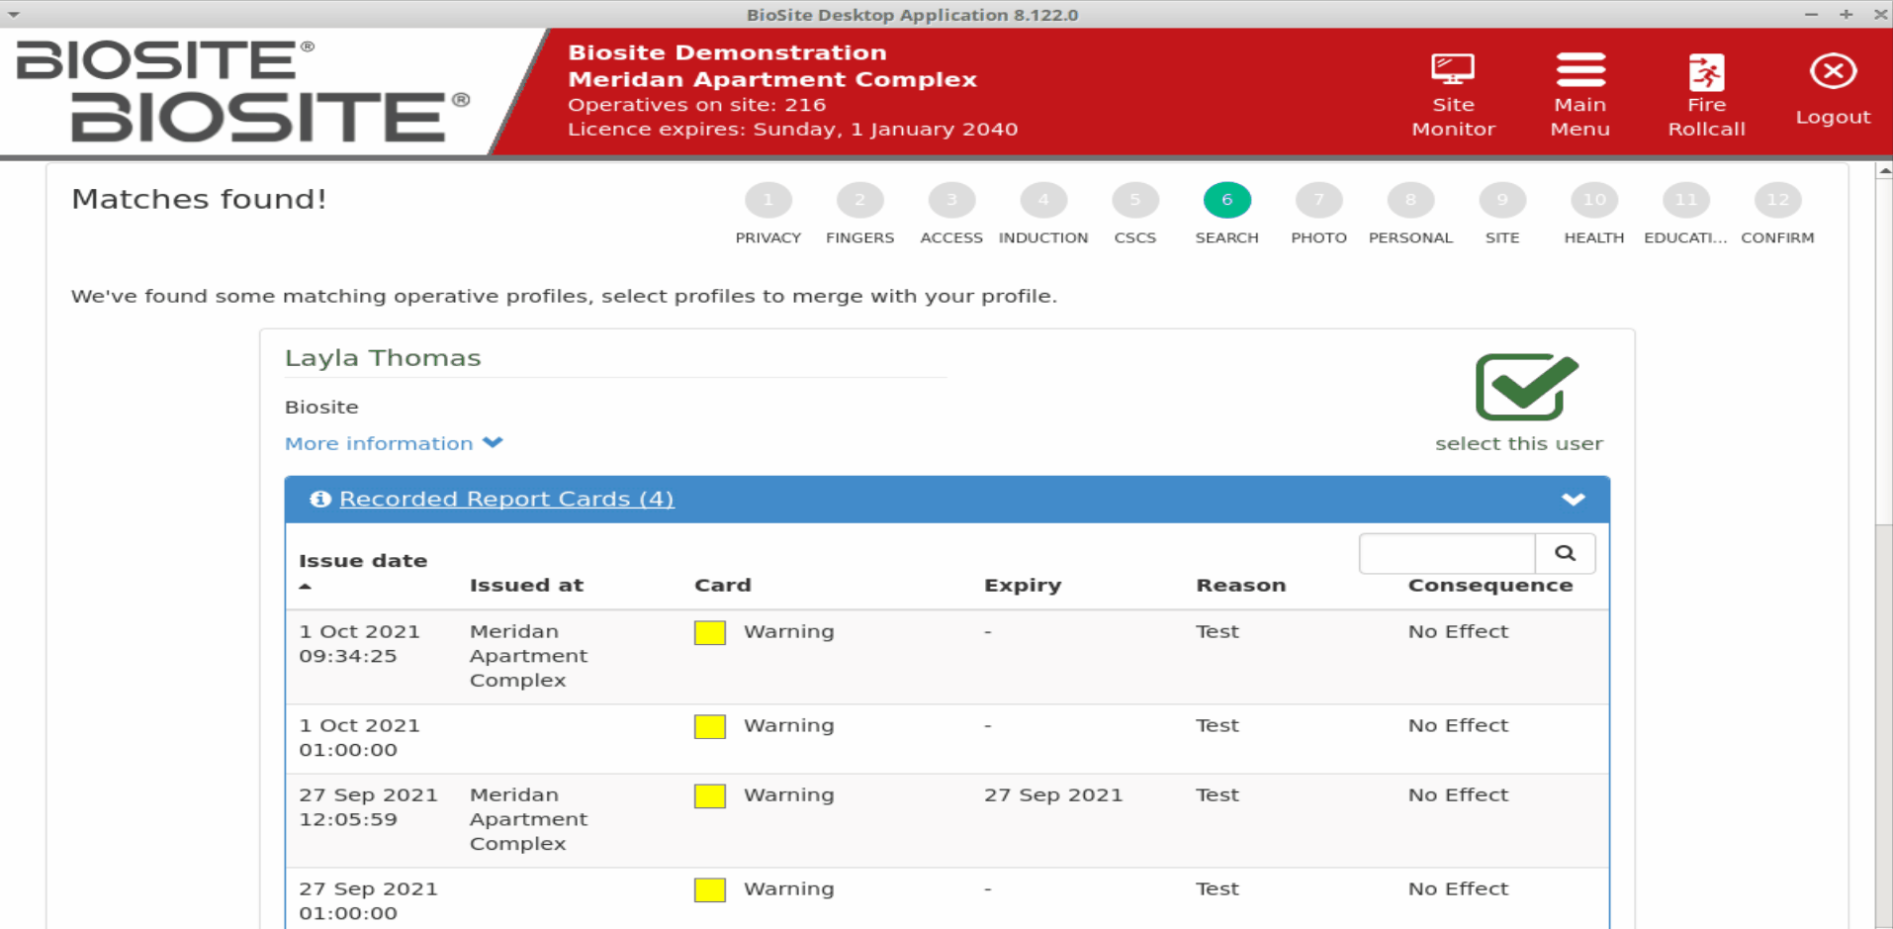Click yellow swatch of 1 Oct 2021 09:34:25 card
The width and height of the screenshot is (1893, 929).
[710, 633]
